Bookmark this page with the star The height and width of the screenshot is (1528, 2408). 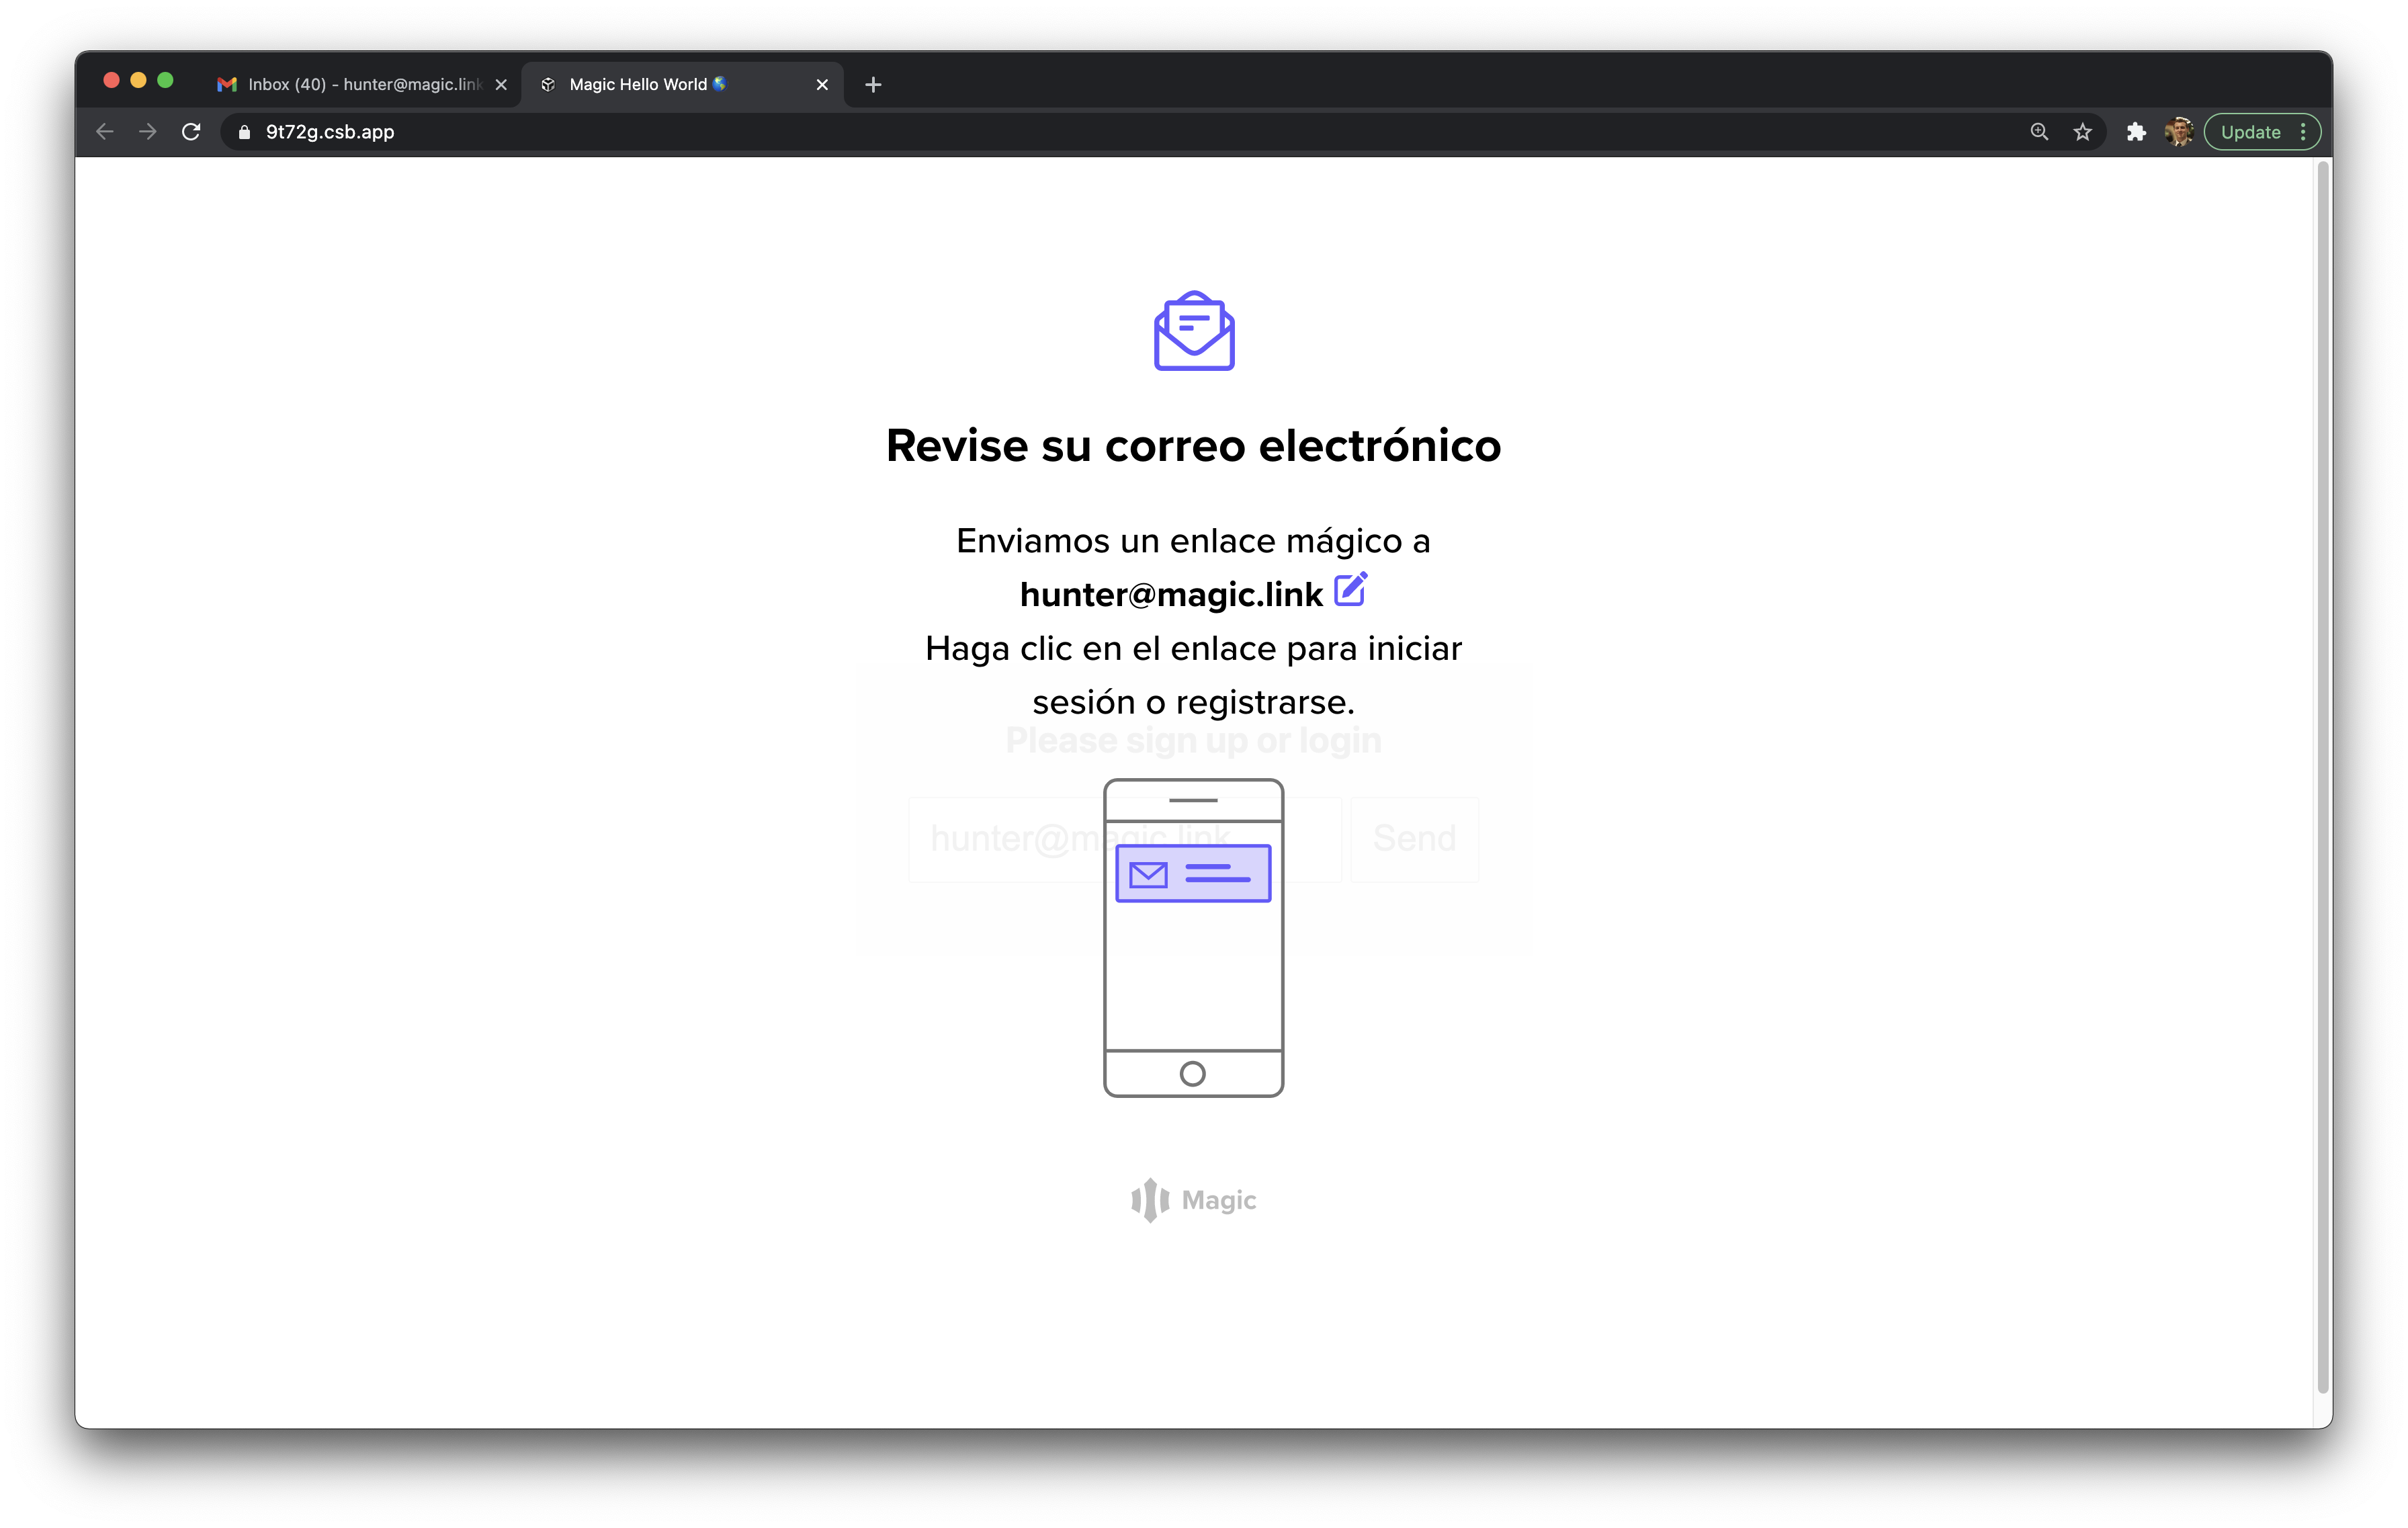(x=2082, y=132)
